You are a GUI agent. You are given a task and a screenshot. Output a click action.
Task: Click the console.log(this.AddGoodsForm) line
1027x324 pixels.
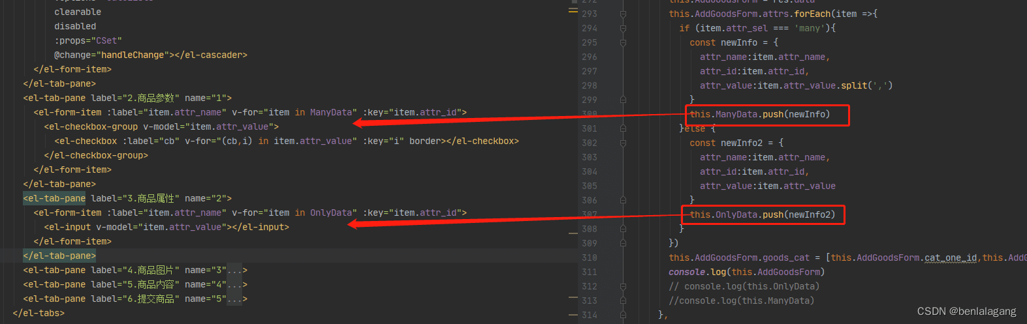click(x=746, y=272)
